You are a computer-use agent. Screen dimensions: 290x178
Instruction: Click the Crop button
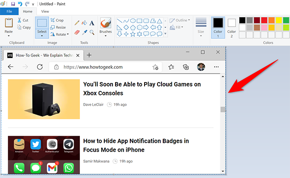(57, 20)
